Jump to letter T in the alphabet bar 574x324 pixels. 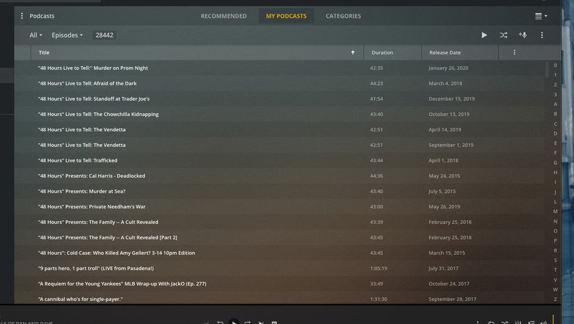pyautogui.click(x=555, y=270)
